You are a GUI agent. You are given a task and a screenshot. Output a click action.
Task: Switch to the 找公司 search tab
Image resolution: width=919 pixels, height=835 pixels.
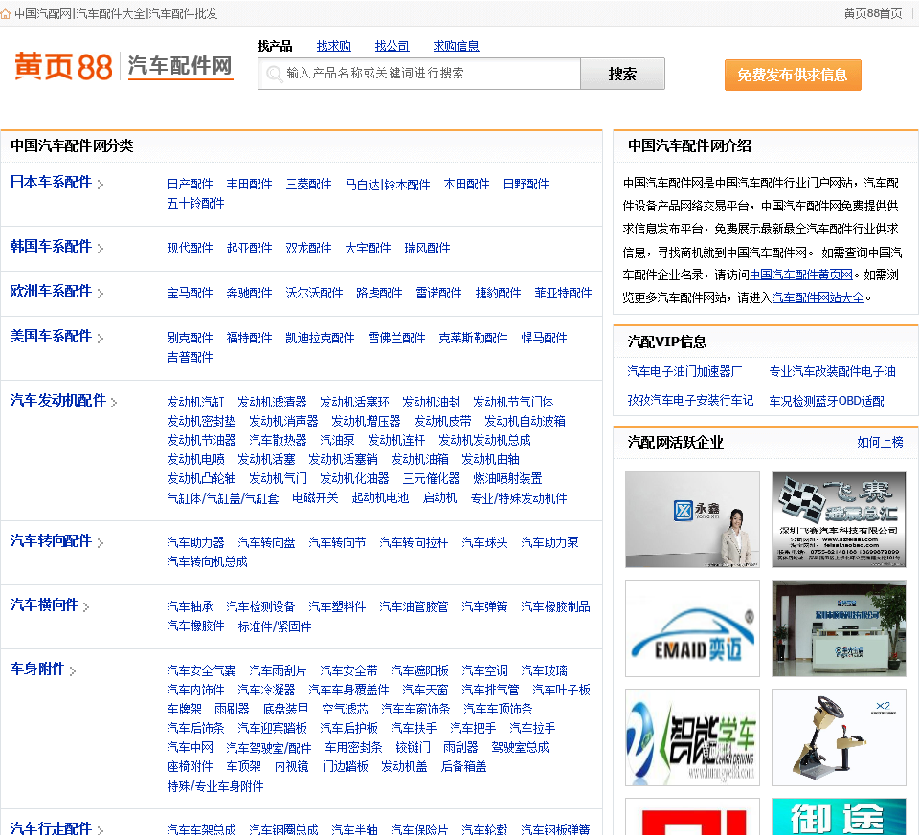coord(392,46)
